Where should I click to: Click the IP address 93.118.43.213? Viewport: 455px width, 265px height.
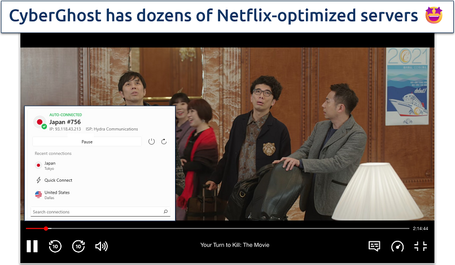65,129
